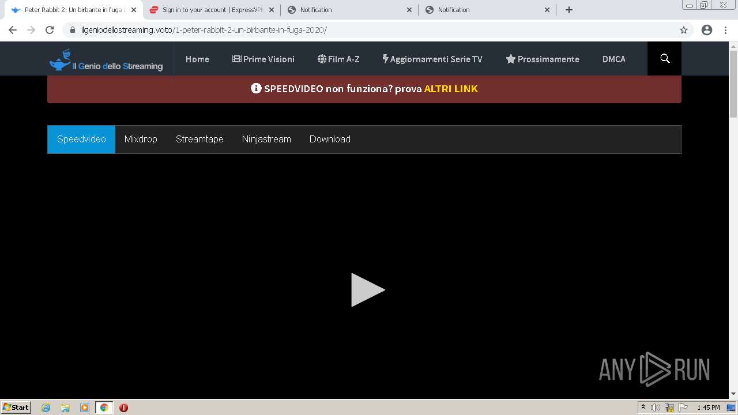
Task: Click page scrollbar down arrow
Action: click(733, 394)
